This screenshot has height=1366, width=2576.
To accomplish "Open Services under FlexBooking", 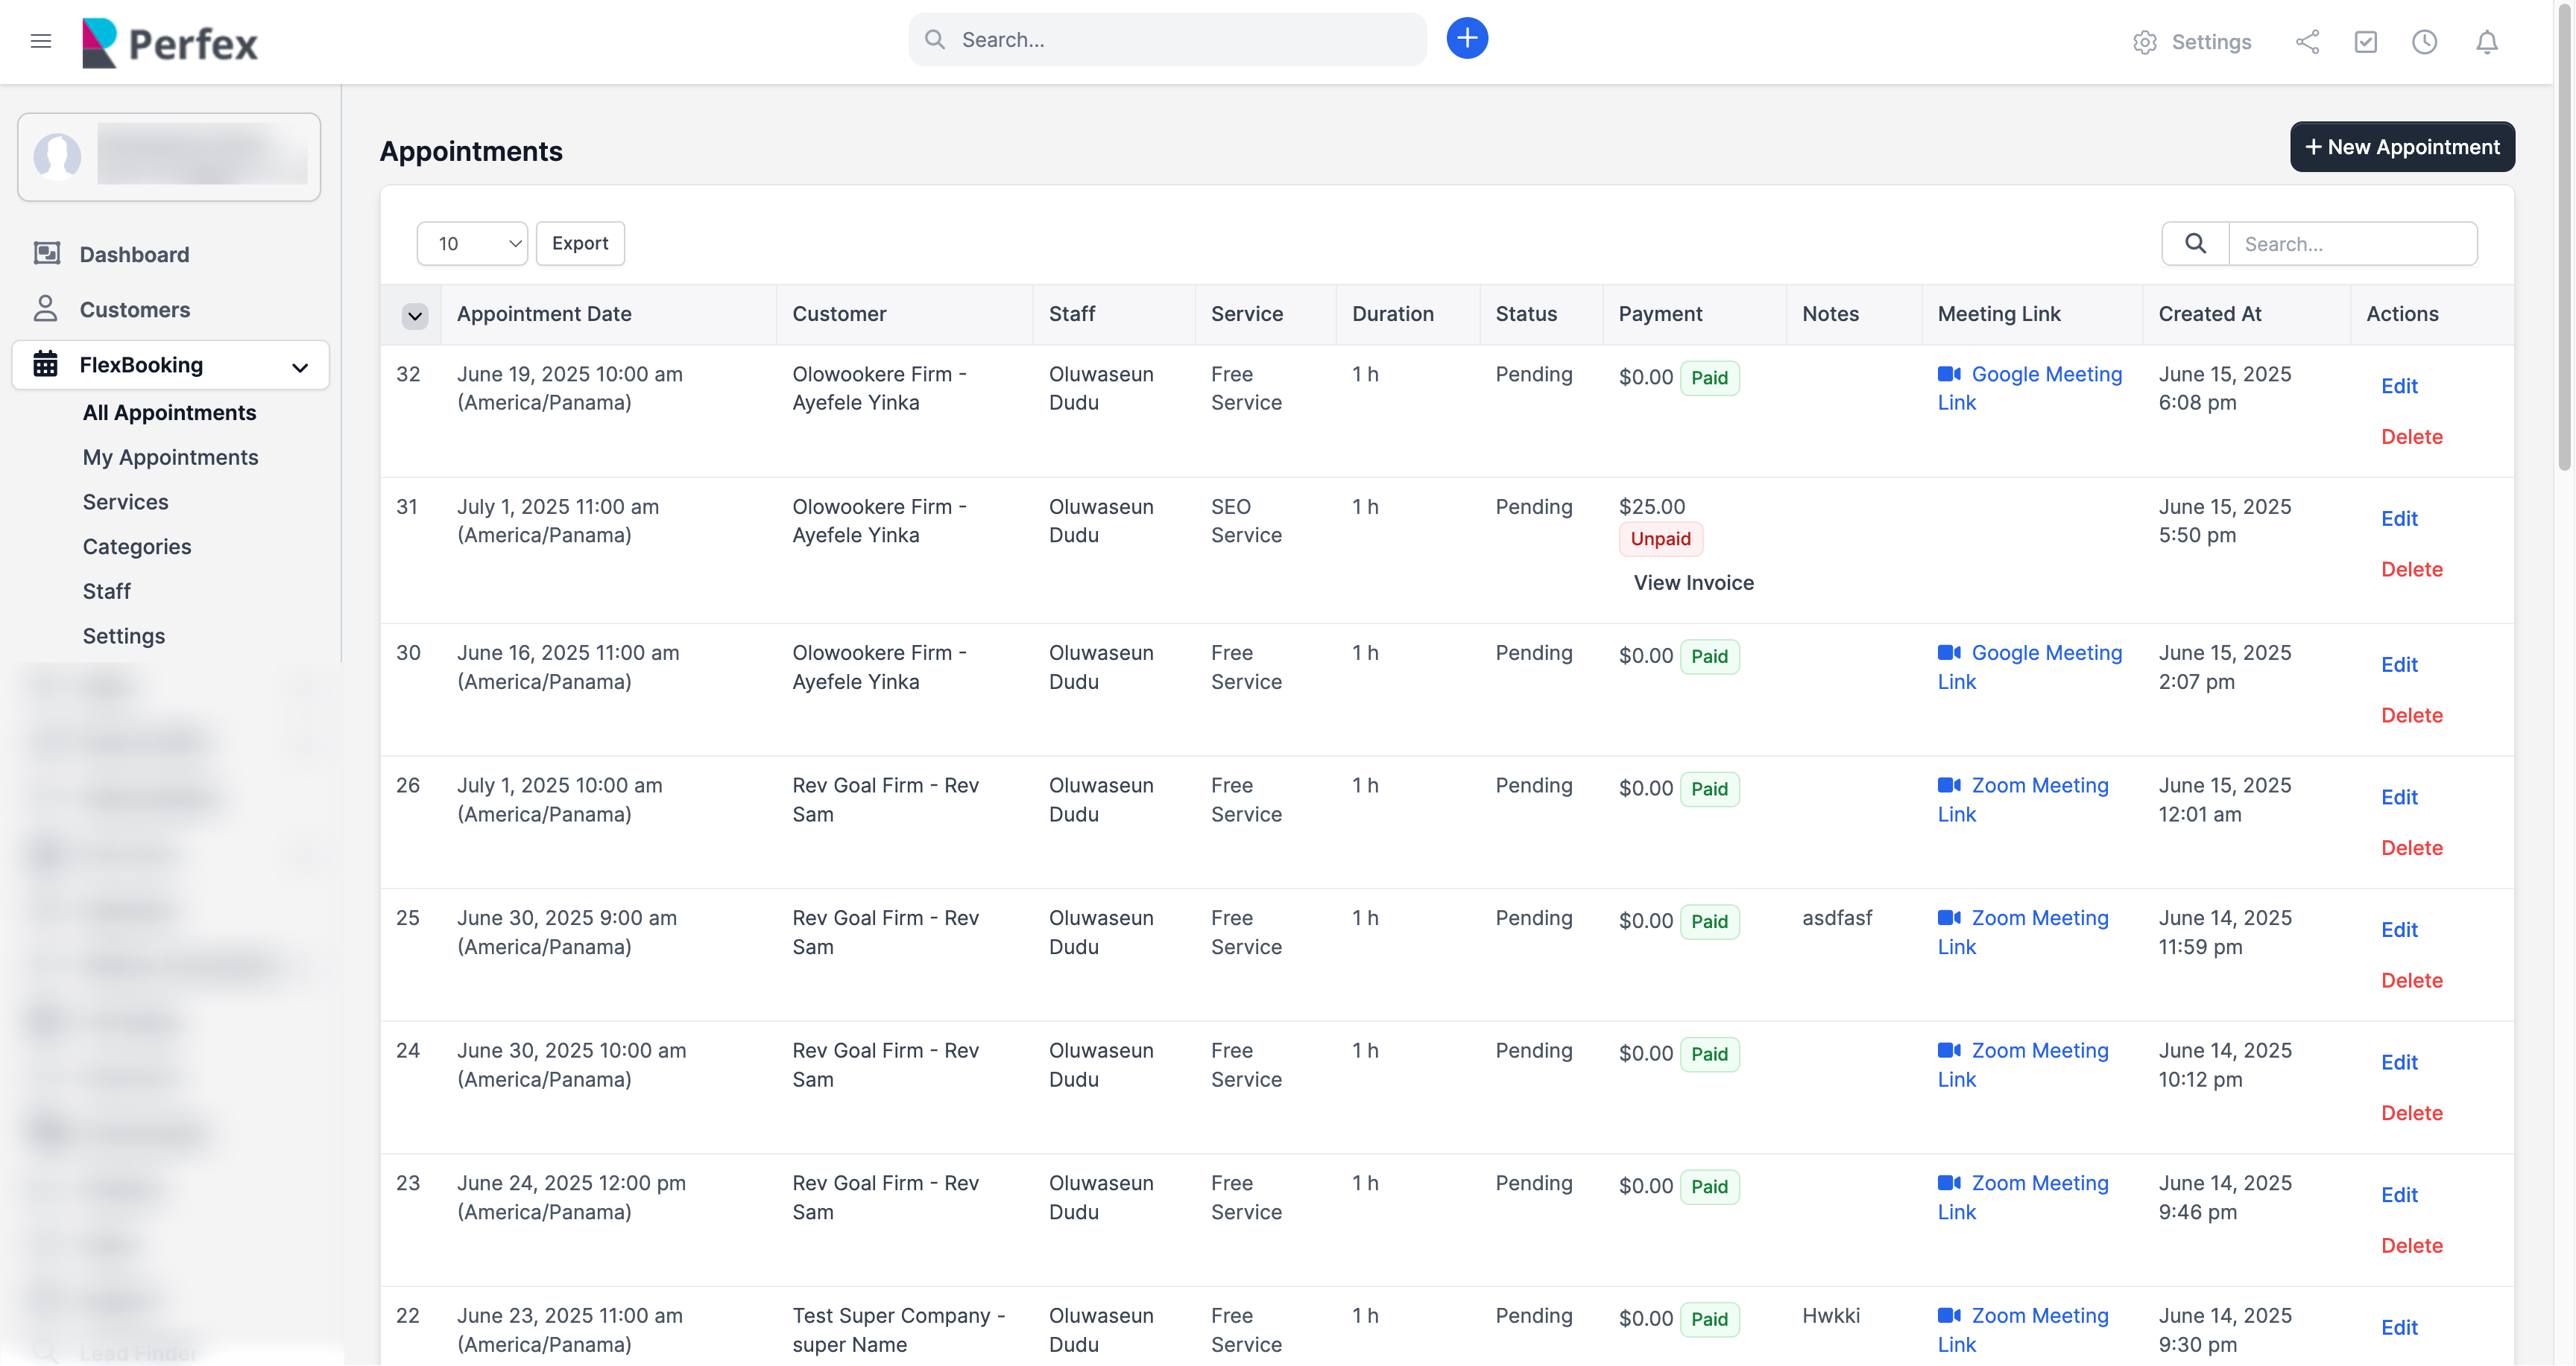I will pyautogui.click(x=125, y=501).
